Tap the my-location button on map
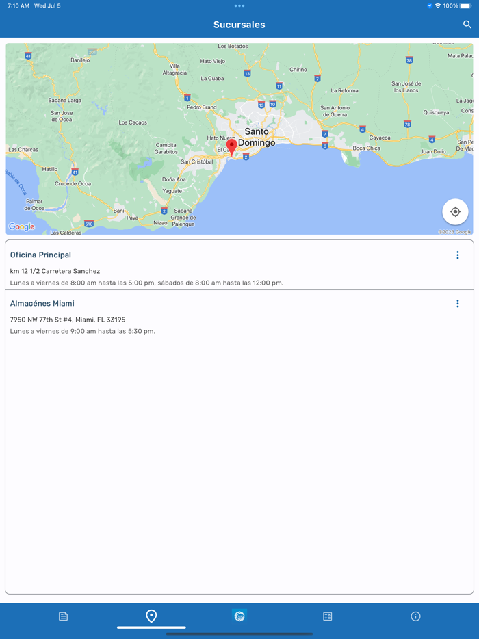This screenshot has width=479, height=639. point(455,212)
